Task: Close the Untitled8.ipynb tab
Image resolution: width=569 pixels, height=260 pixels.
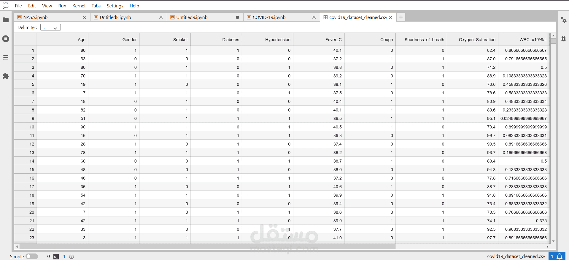Action: [161, 17]
